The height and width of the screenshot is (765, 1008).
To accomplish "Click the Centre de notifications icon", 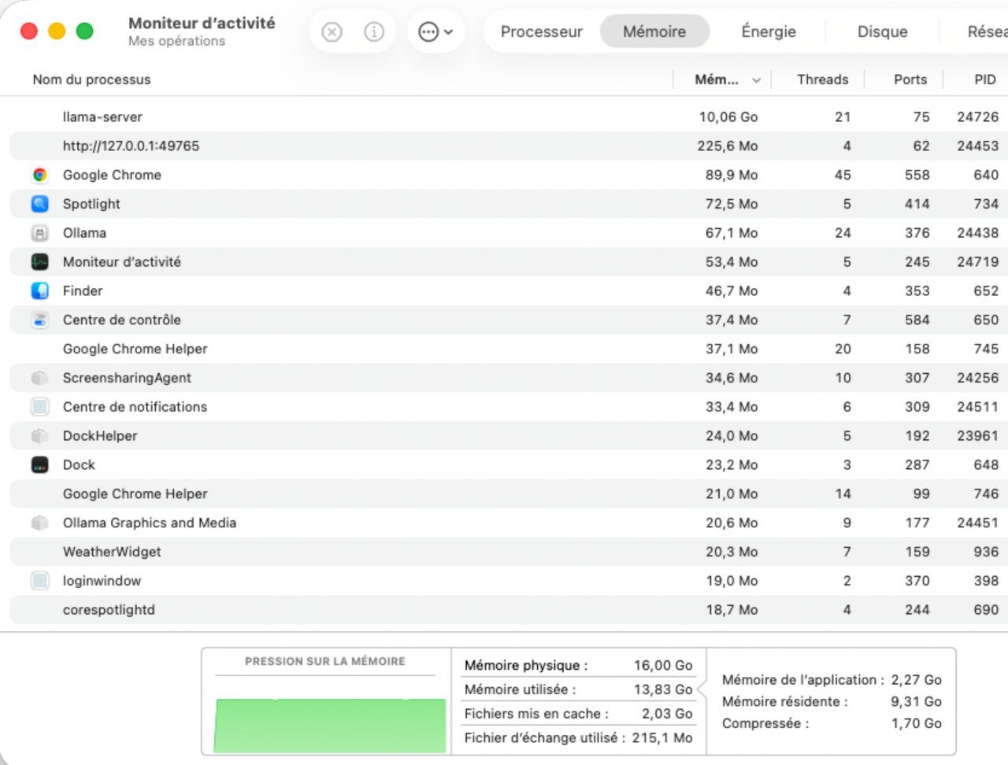I will point(39,407).
